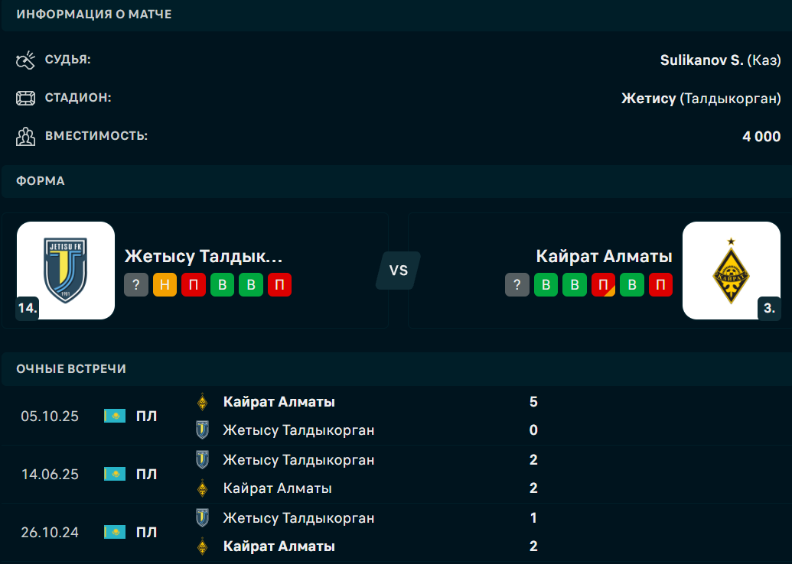Click the ПЛ league label for 26.10.24

(x=146, y=532)
